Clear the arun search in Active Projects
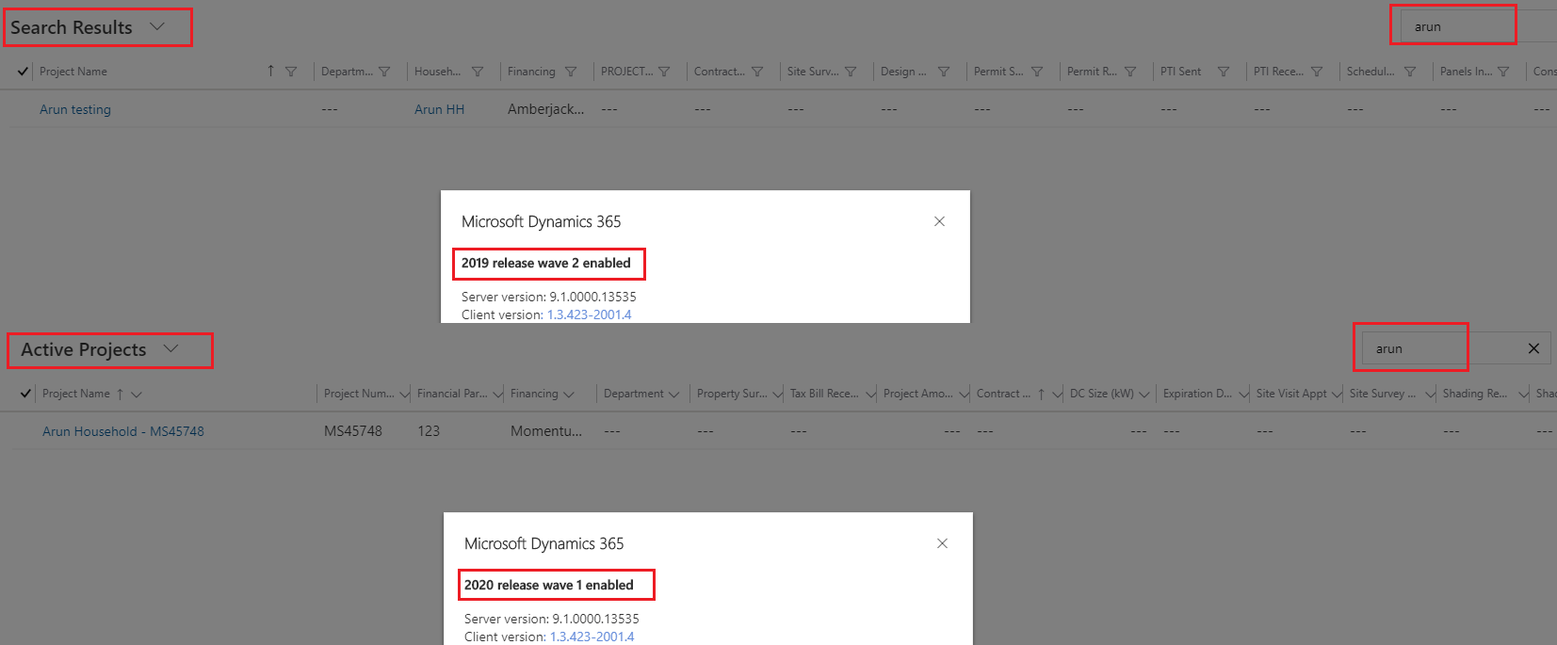The height and width of the screenshot is (645, 1557). coord(1533,348)
